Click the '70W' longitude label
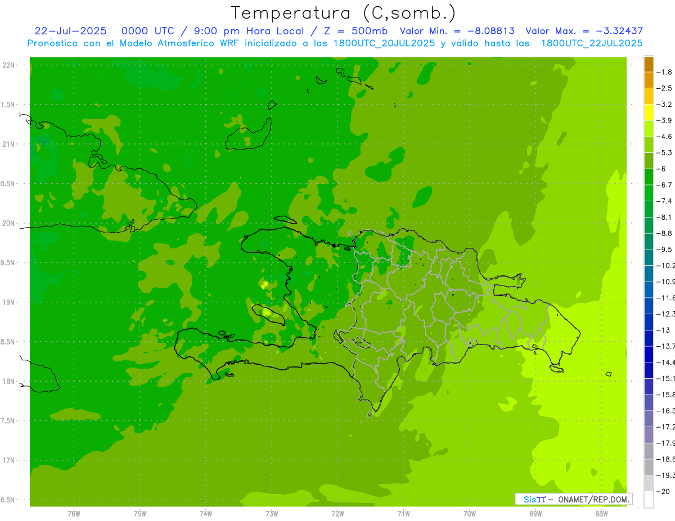Image resolution: width=675 pixels, height=521 pixels. tap(470, 514)
